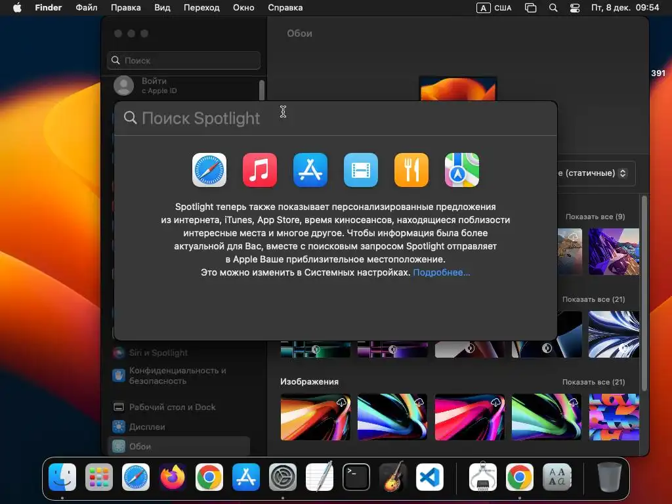The width and height of the screenshot is (672, 504).
Task: Select the App Store icon in Spotlight
Action: pos(310,170)
